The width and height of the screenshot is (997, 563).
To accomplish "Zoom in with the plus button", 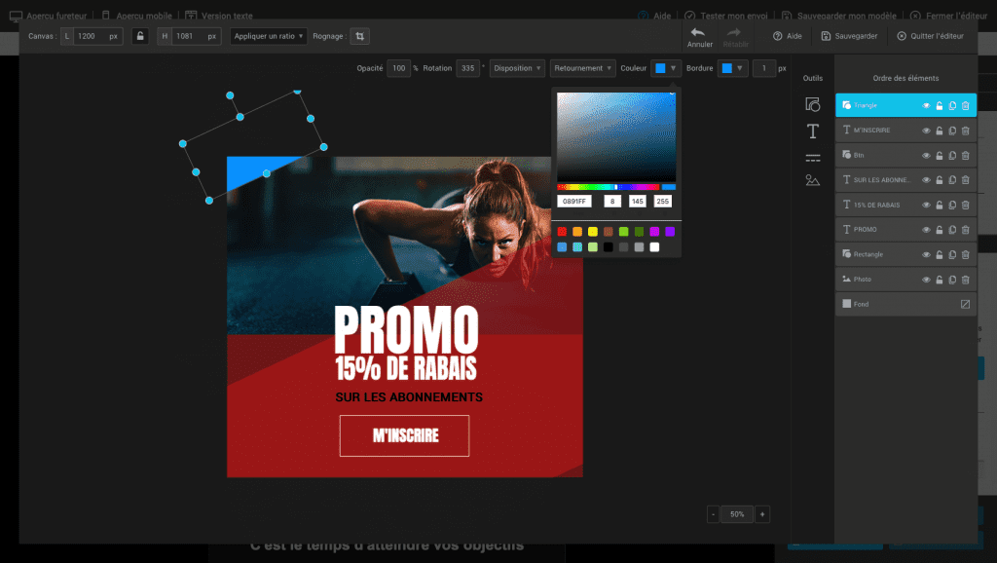I will click(762, 514).
